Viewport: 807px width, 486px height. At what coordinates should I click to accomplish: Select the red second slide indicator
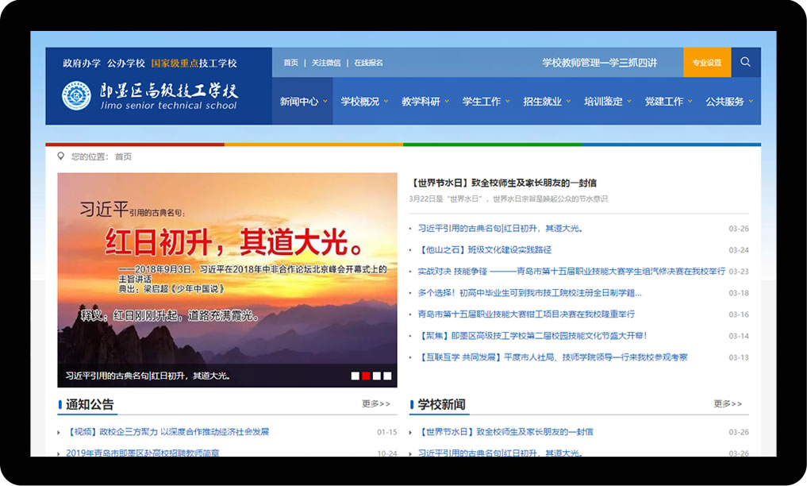coord(366,376)
